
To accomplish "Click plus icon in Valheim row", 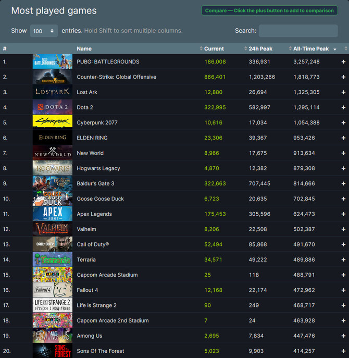I will click(343, 229).
